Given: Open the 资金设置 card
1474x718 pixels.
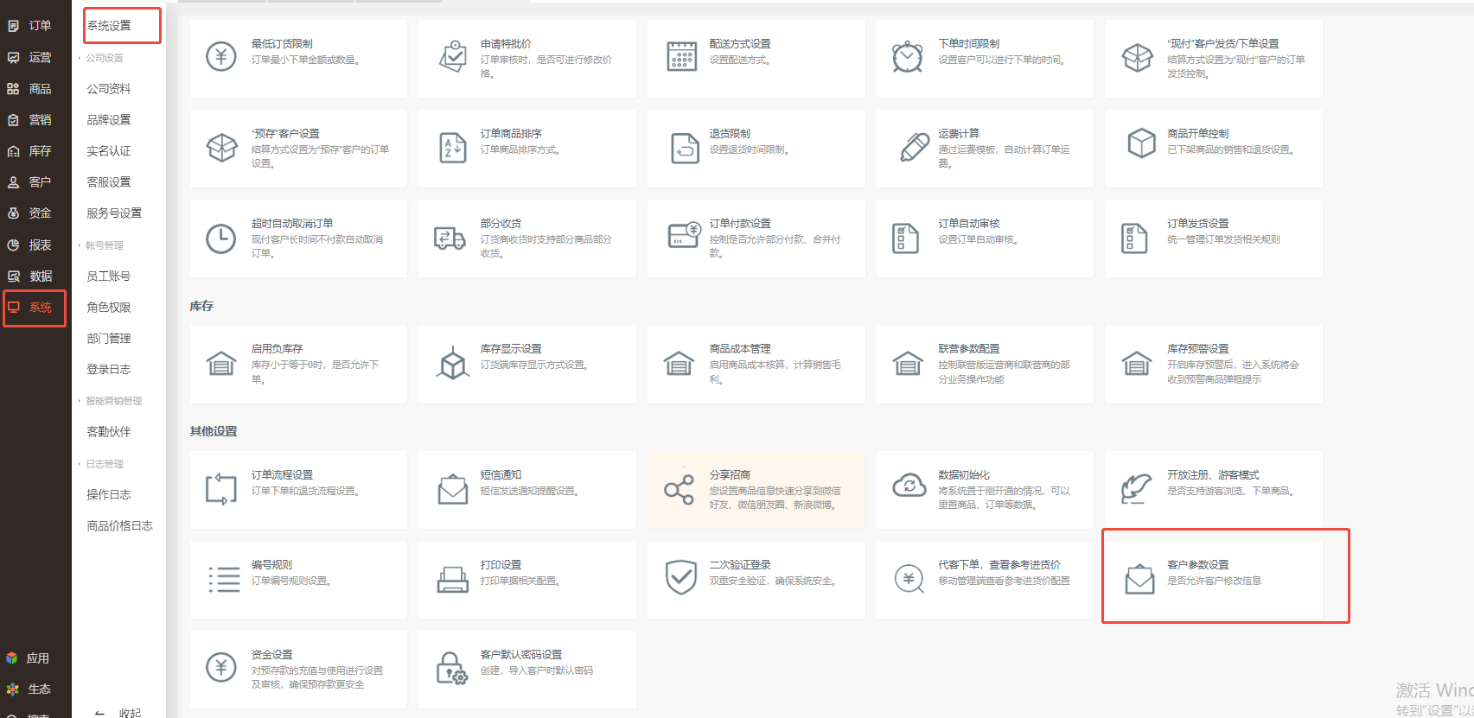Looking at the screenshot, I should pos(298,670).
